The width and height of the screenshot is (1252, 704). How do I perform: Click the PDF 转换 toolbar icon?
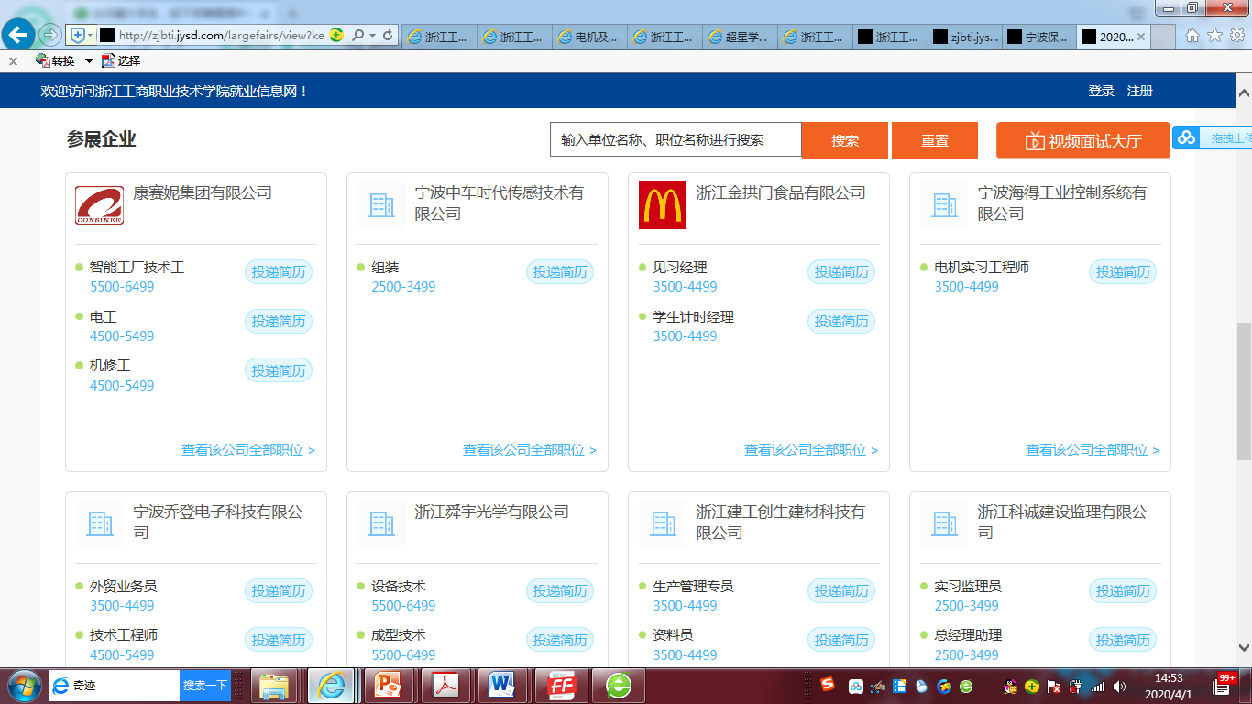tap(42, 60)
